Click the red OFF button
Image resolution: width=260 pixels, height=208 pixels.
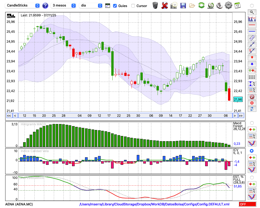tap(247, 204)
